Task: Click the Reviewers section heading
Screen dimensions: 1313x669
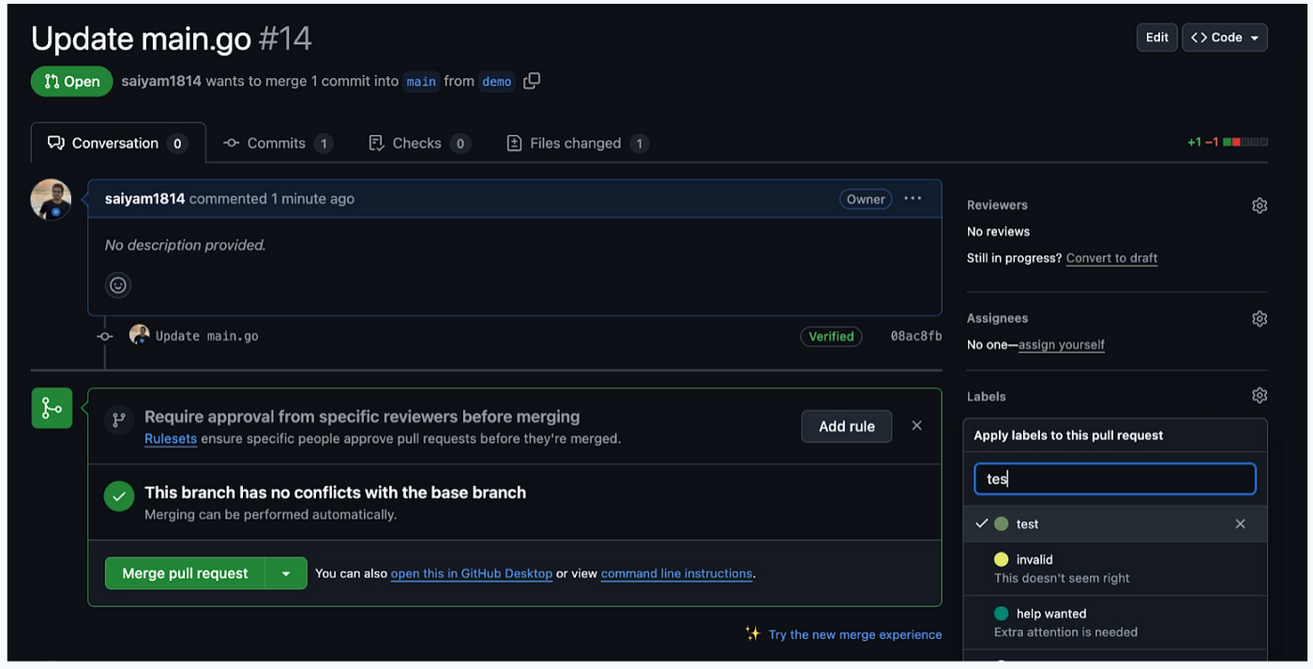Action: click(x=997, y=205)
